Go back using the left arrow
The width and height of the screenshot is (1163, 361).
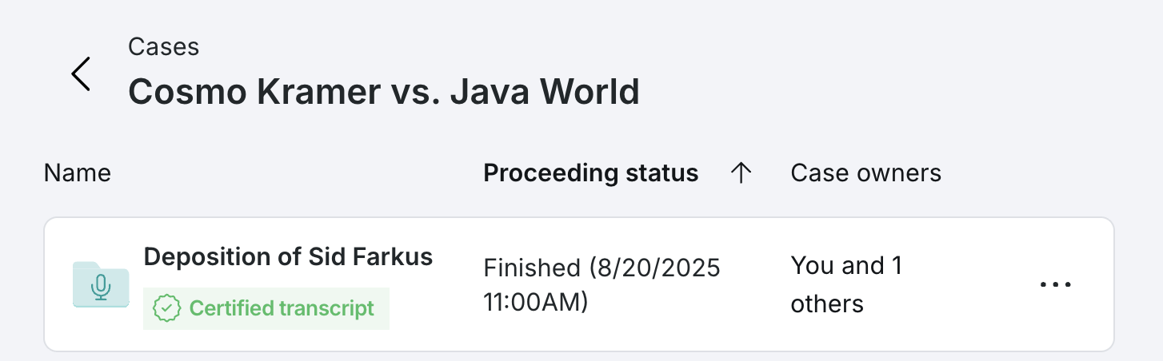pos(81,74)
